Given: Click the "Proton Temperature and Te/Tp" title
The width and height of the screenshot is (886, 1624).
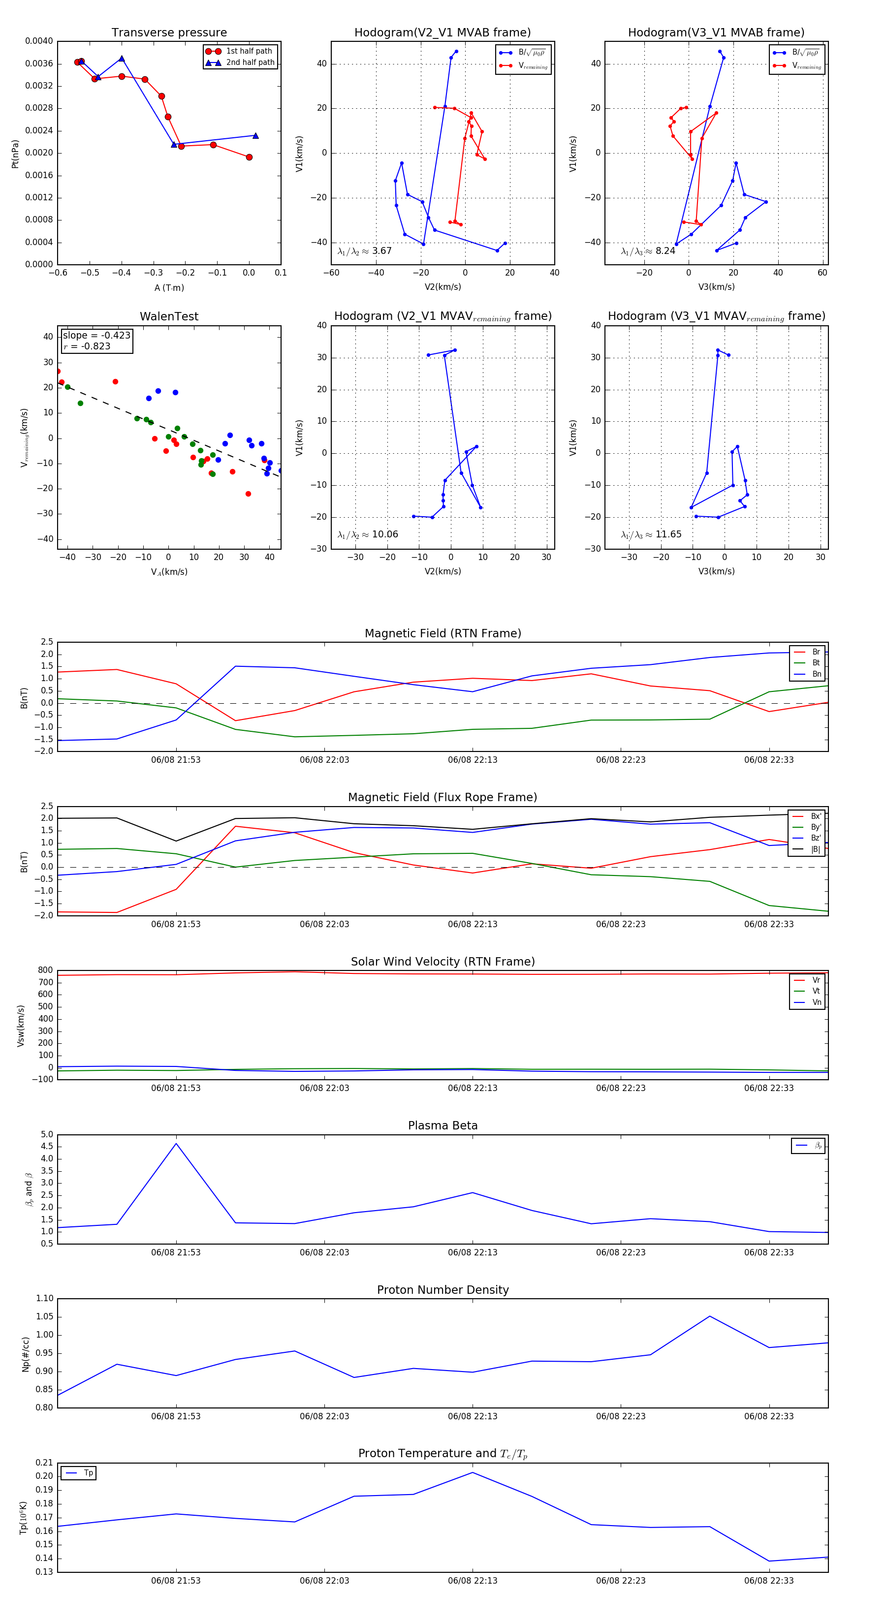Looking at the screenshot, I should coord(443,1454).
